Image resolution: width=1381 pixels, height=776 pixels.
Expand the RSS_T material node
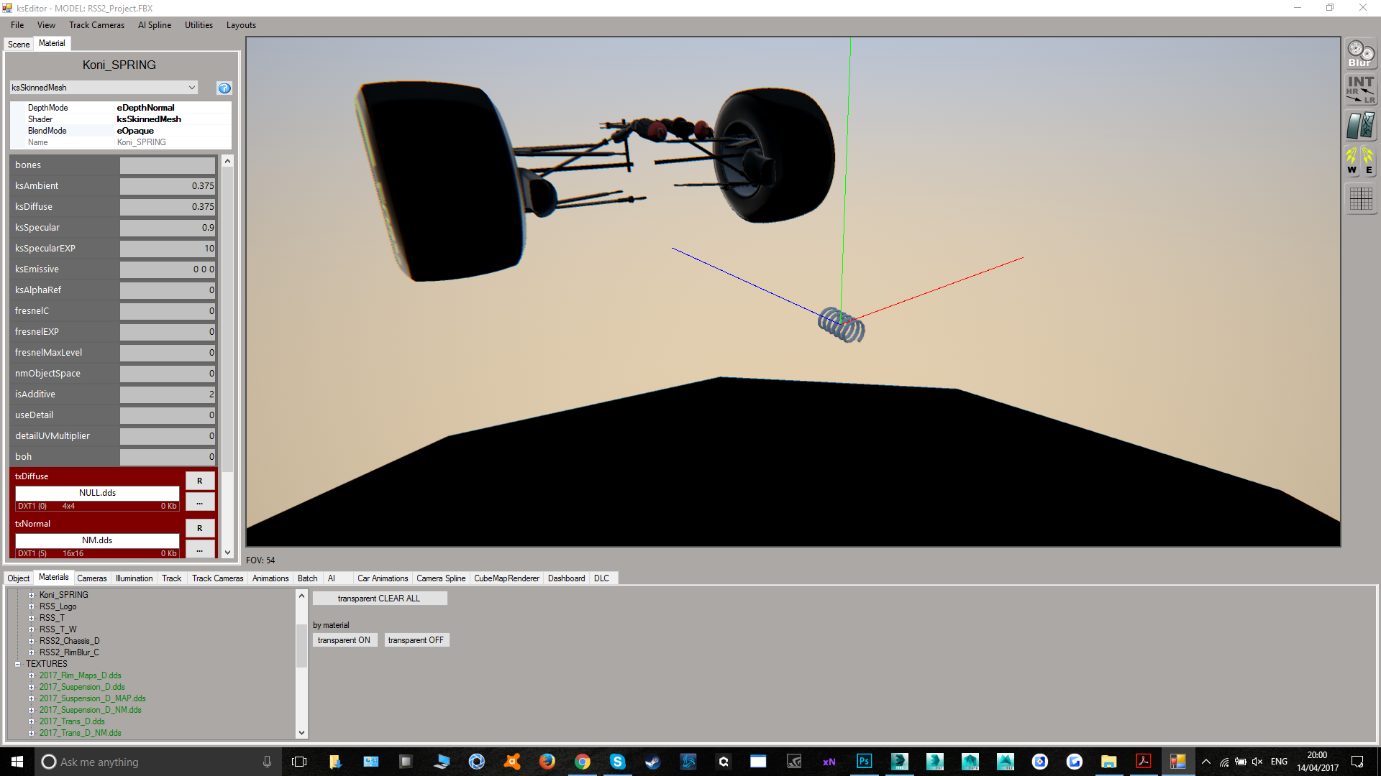[31, 618]
